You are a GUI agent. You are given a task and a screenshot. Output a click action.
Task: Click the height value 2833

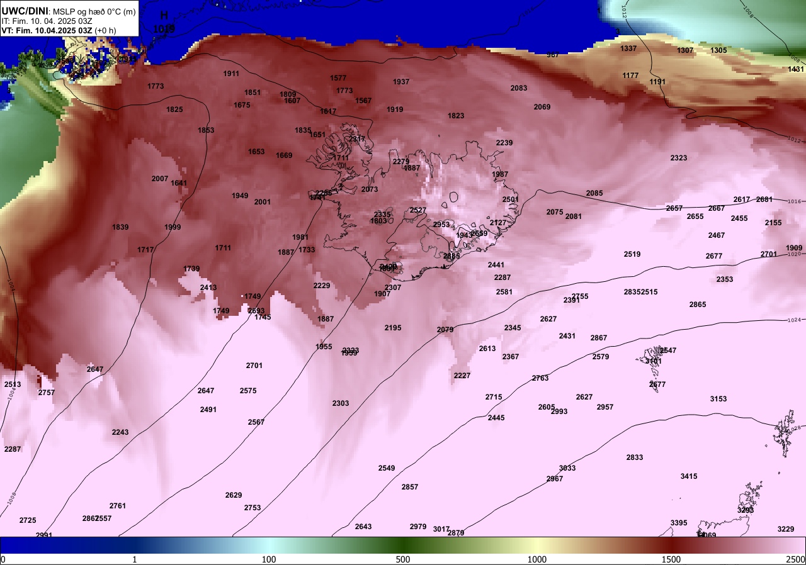point(635,457)
